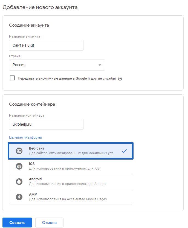Select the AMP platform option
Viewport: 188px width, 228px height.
[x=71, y=197]
